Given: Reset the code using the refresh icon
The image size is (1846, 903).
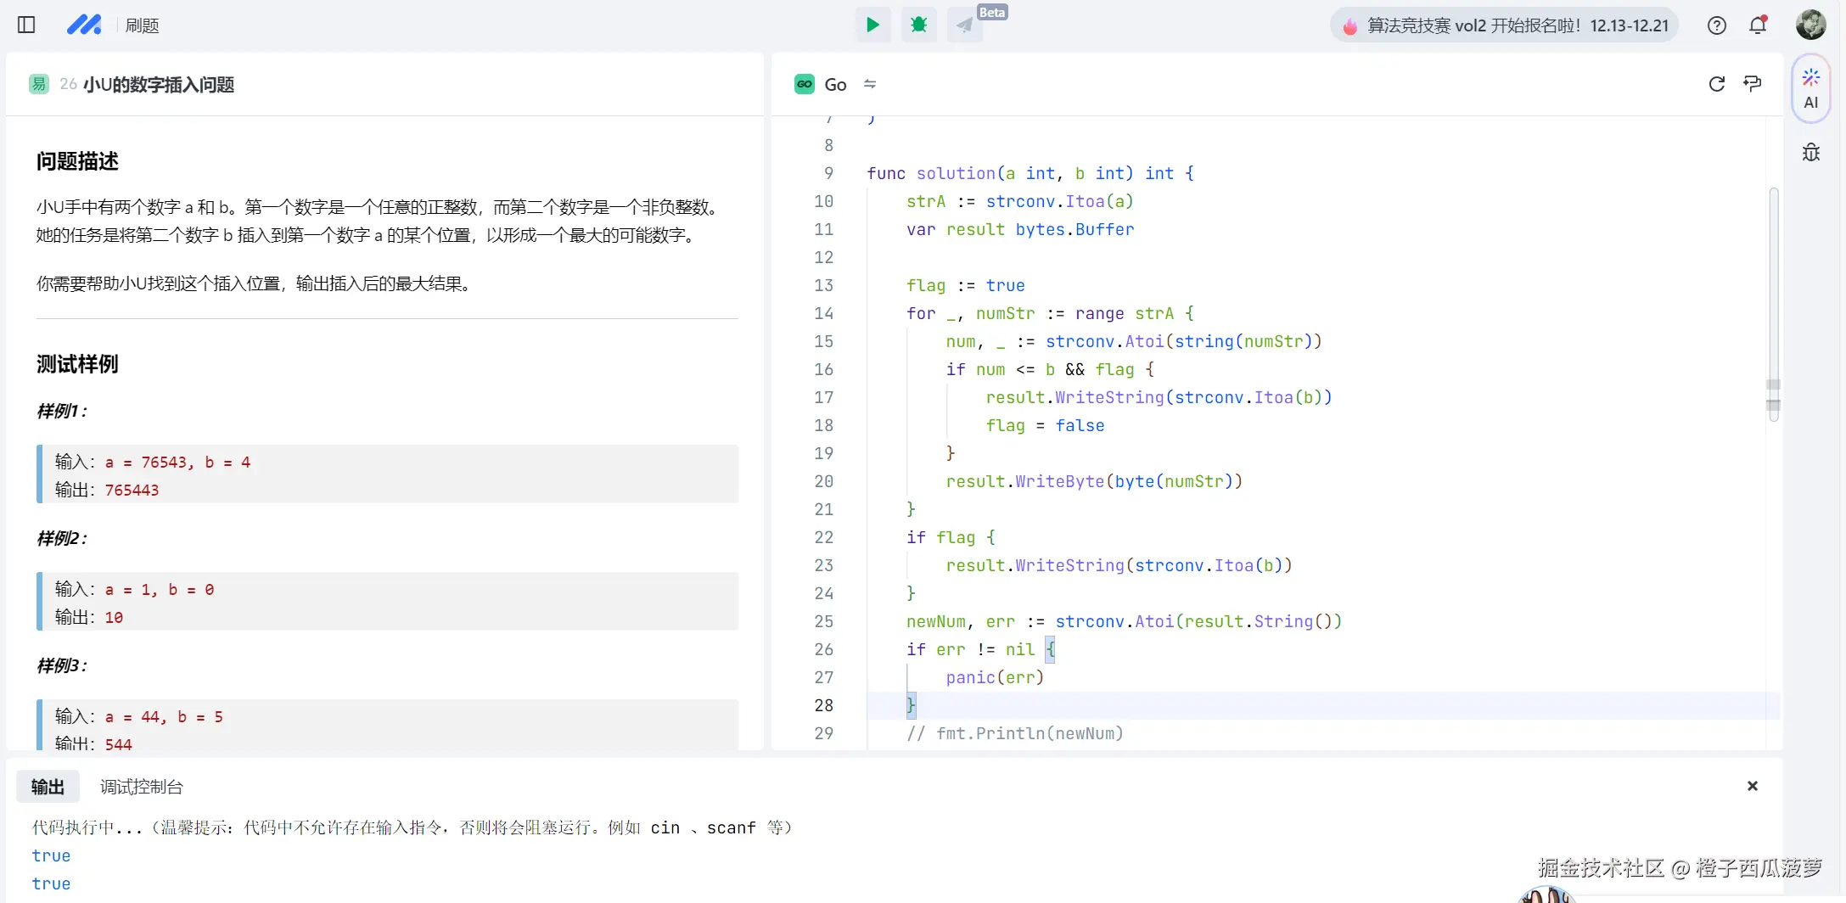Looking at the screenshot, I should coord(1716,84).
